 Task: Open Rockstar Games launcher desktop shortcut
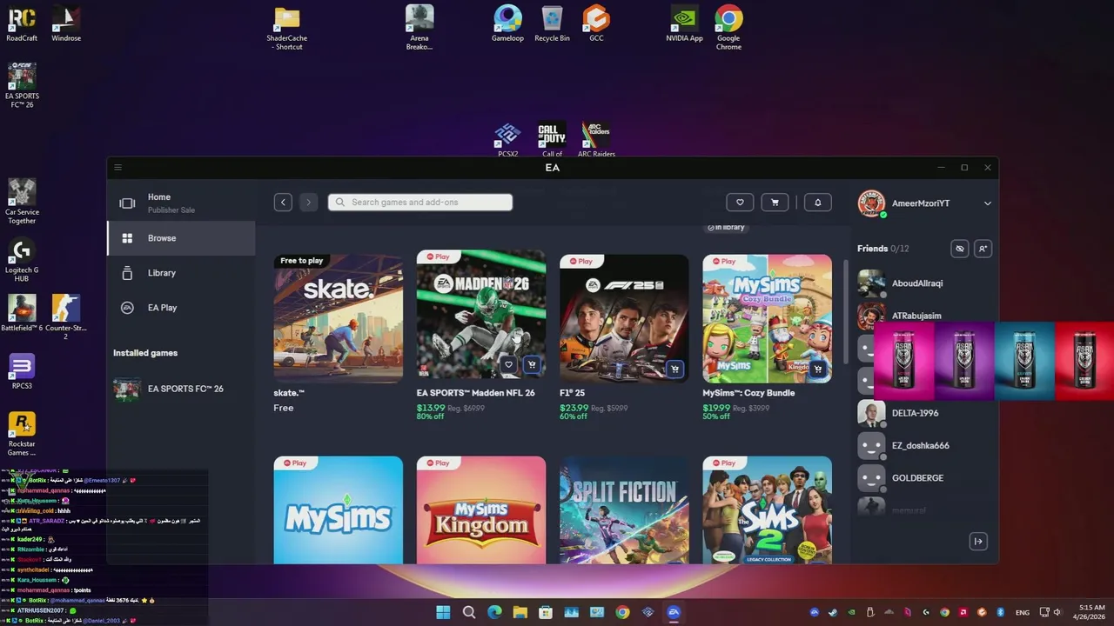pos(22,434)
